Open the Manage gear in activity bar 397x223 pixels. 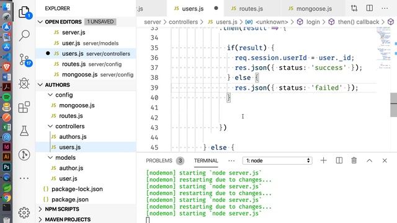pyautogui.click(x=24, y=213)
